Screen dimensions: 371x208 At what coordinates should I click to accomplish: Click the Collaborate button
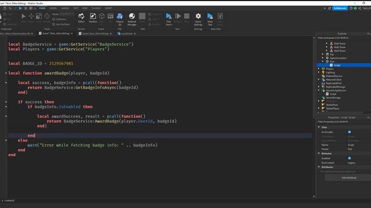tap(340, 8)
